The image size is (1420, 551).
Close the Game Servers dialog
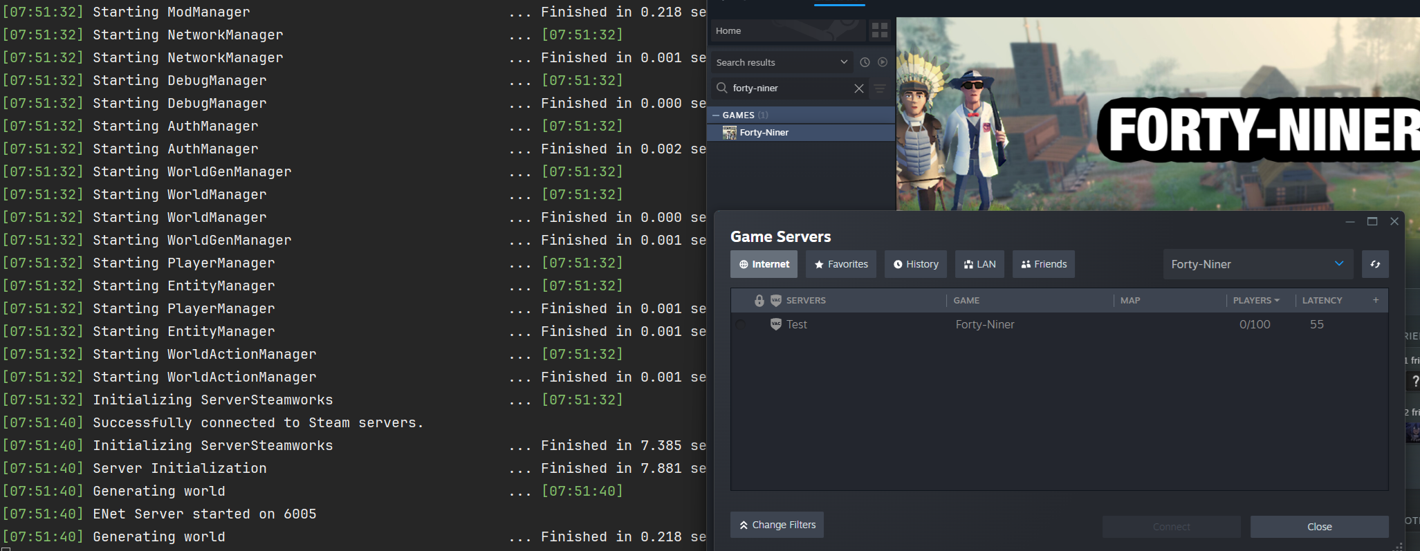1320,527
